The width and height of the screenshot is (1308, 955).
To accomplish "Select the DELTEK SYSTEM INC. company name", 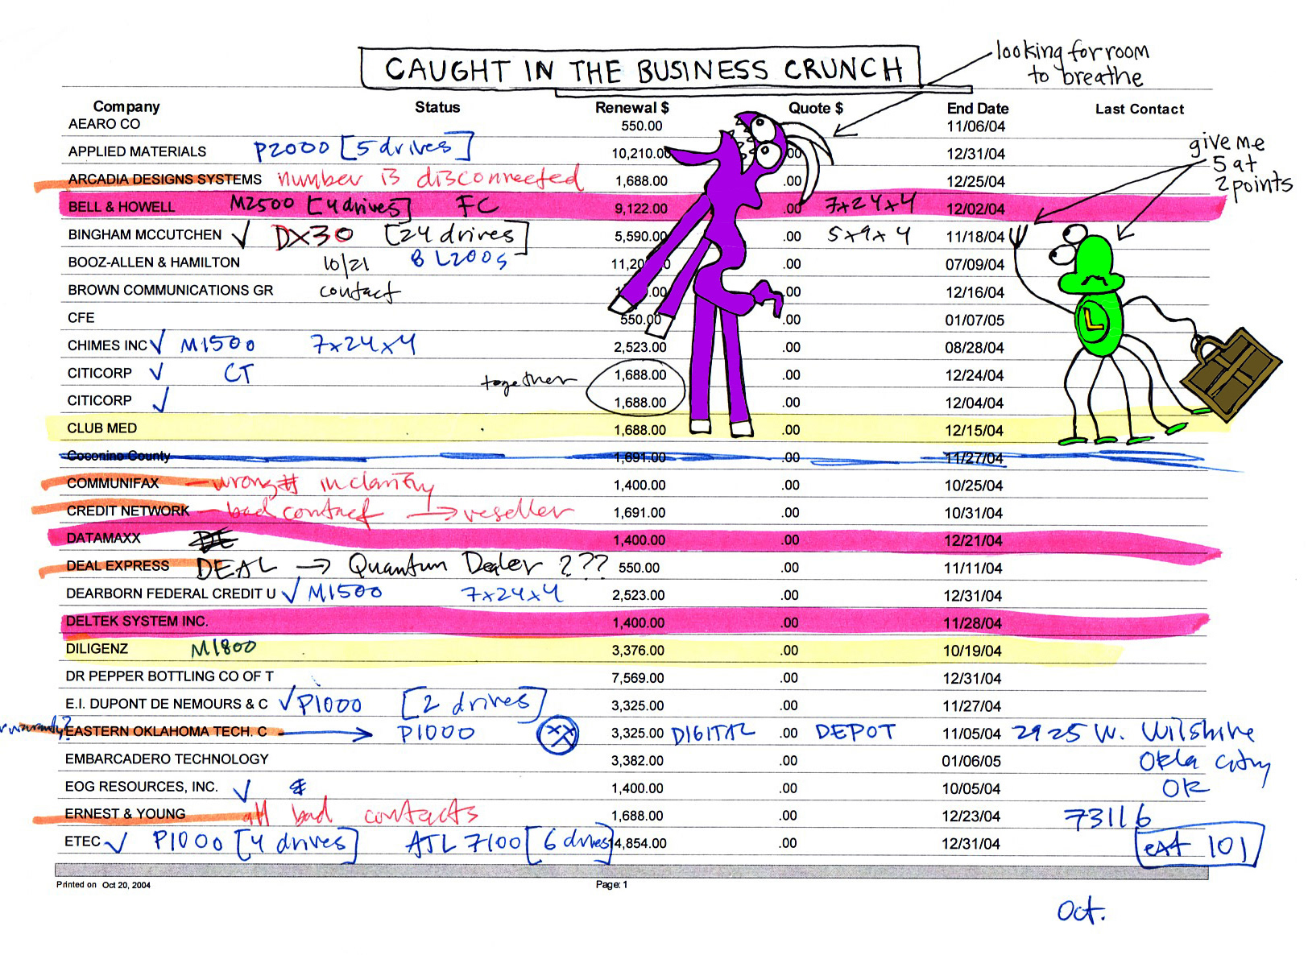I will click(x=137, y=621).
